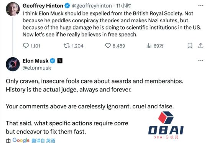Open more options on Elon Musk's reply
Screen dimensions: 207x143
(201, 61)
